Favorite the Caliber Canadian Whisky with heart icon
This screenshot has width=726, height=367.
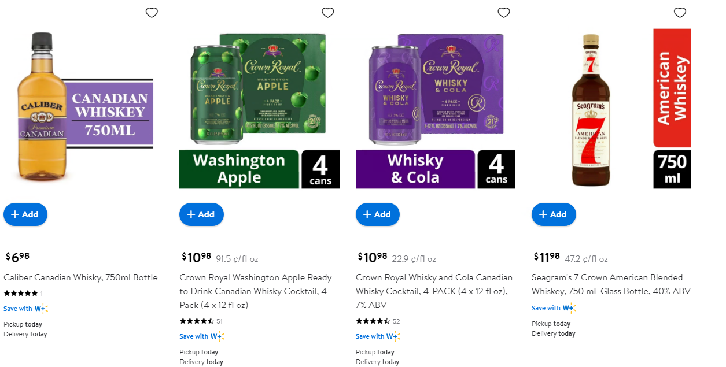coord(152,13)
